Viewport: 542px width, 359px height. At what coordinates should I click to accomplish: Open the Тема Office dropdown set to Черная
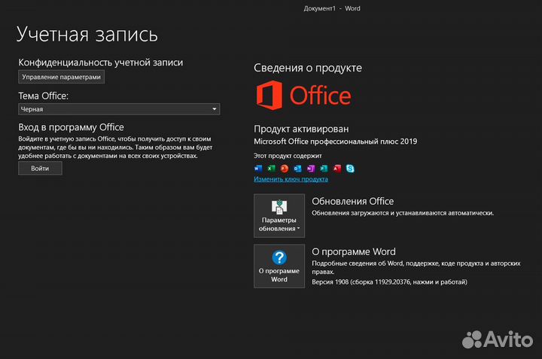pyautogui.click(x=119, y=109)
